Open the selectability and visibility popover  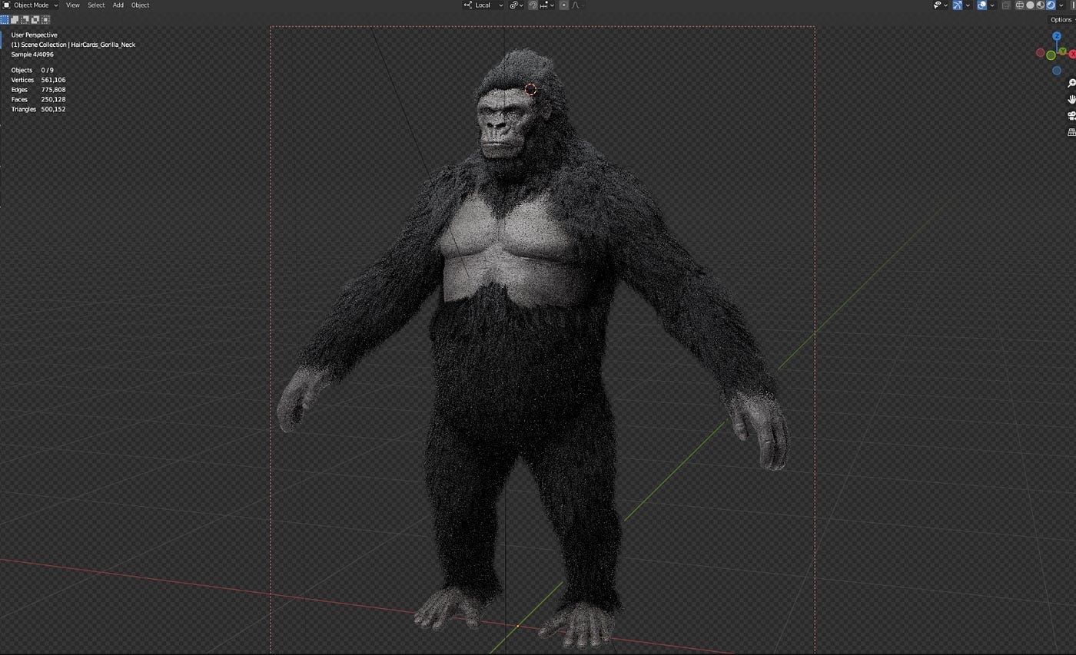[x=940, y=5]
